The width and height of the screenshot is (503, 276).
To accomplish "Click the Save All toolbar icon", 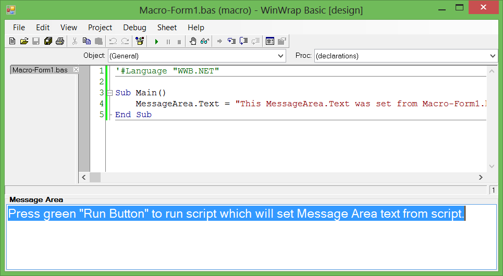I will tap(48, 41).
